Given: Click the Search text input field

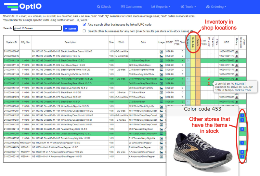Looking at the screenshot, I should tap(37, 28).
